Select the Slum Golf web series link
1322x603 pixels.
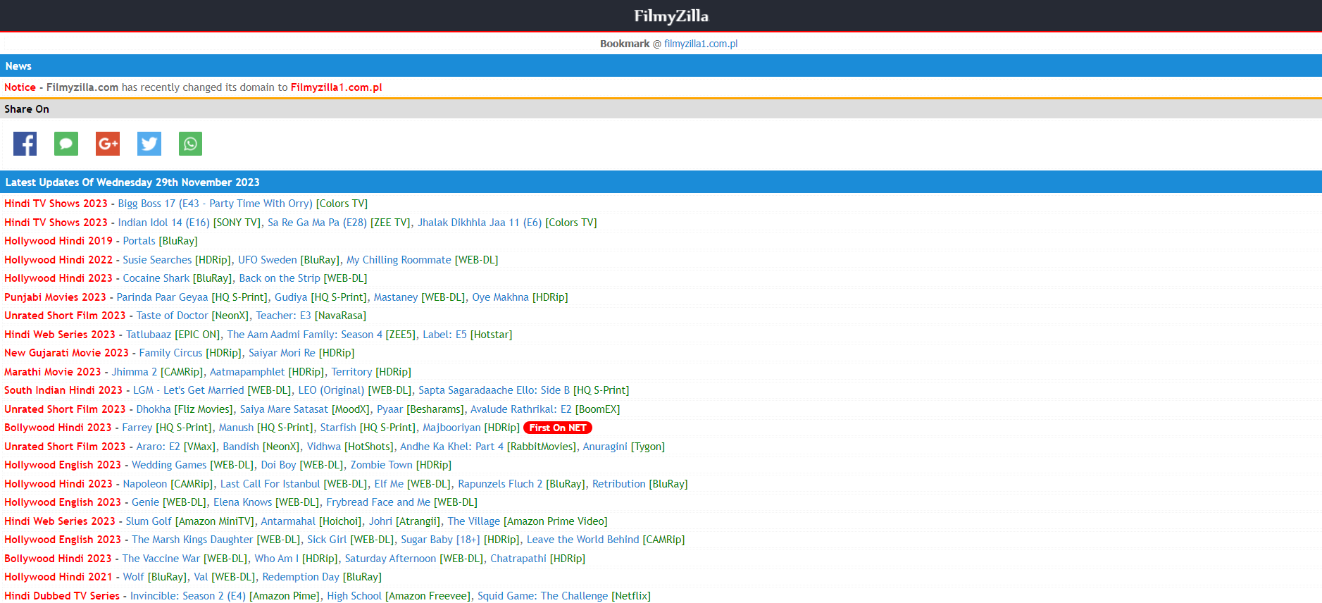[x=148, y=521]
